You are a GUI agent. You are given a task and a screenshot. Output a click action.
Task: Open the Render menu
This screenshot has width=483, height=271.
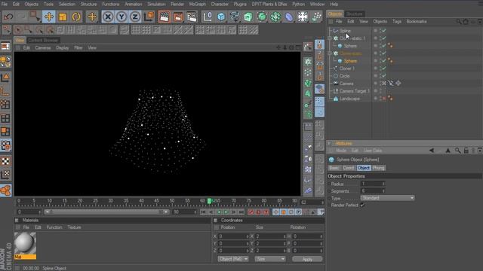177,5
